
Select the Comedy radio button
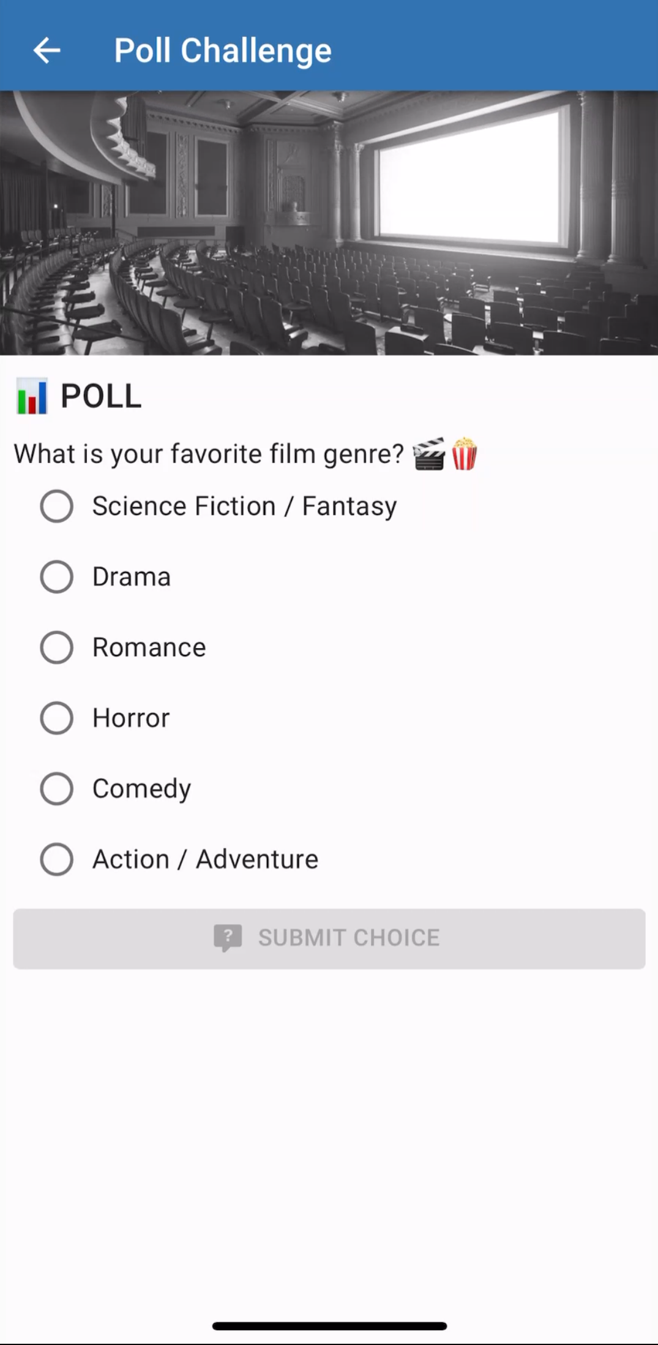[x=57, y=788]
